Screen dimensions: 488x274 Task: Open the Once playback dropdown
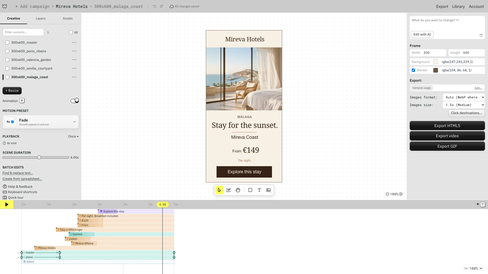click(73, 136)
